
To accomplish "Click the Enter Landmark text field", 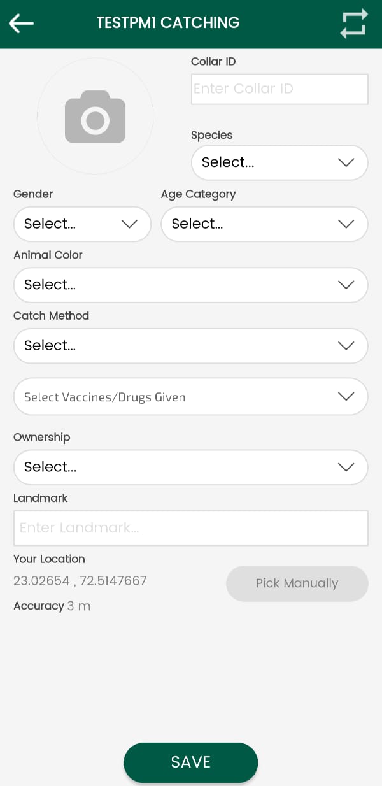I will coord(190,528).
